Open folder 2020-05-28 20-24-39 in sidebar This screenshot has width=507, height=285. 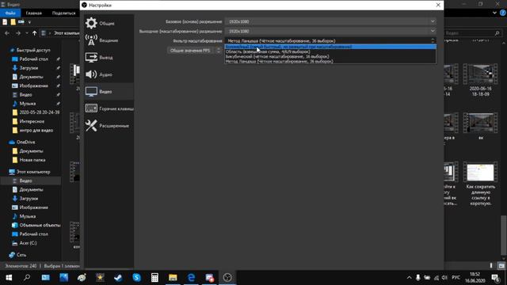click(36, 112)
